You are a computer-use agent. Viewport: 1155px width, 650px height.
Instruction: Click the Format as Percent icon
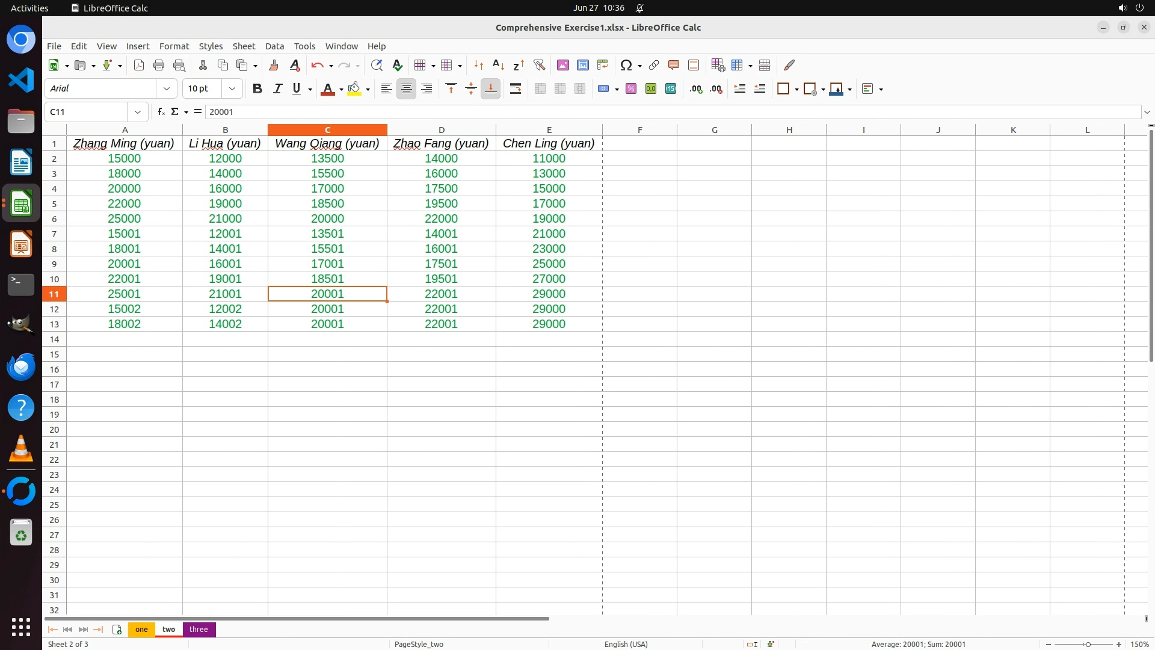(631, 88)
